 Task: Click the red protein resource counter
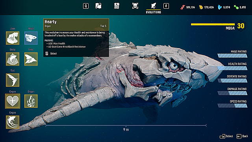coord(187,7)
